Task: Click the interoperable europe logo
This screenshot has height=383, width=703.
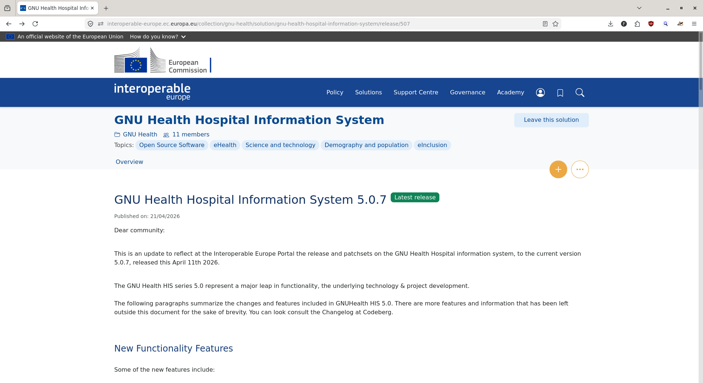Action: [152, 92]
